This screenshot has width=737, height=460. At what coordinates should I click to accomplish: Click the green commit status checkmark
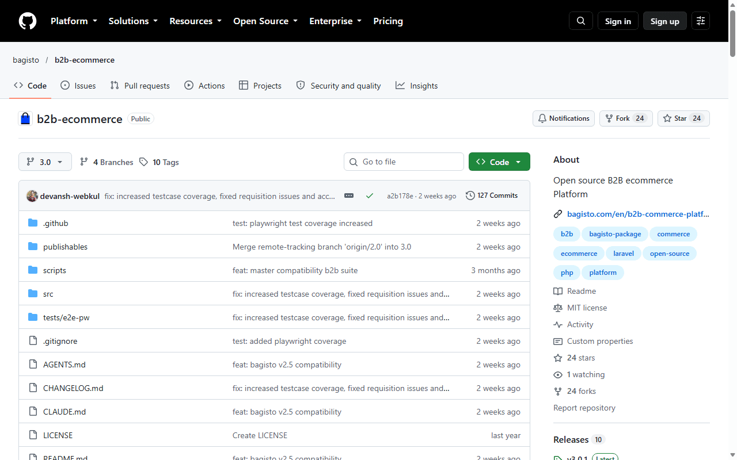point(370,195)
